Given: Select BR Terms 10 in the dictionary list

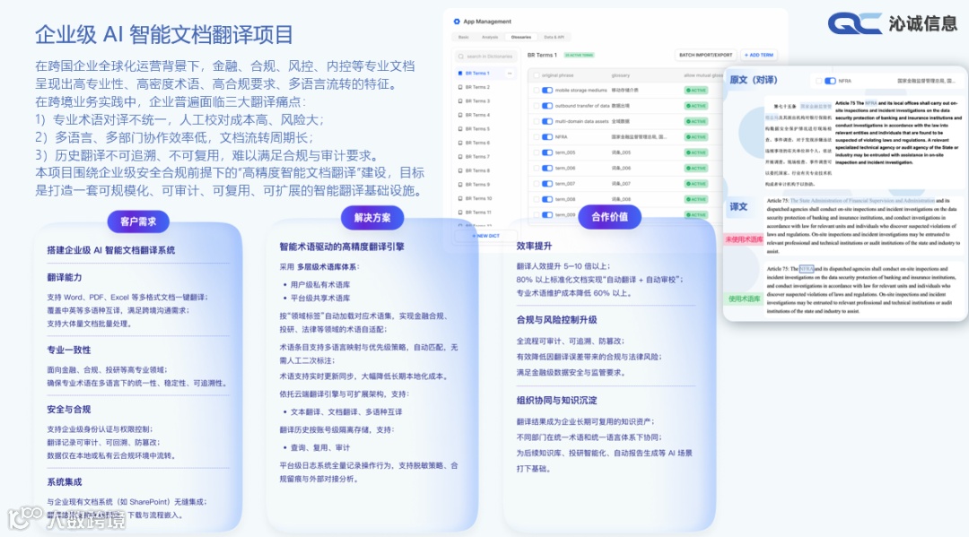Looking at the screenshot, I should [478, 199].
